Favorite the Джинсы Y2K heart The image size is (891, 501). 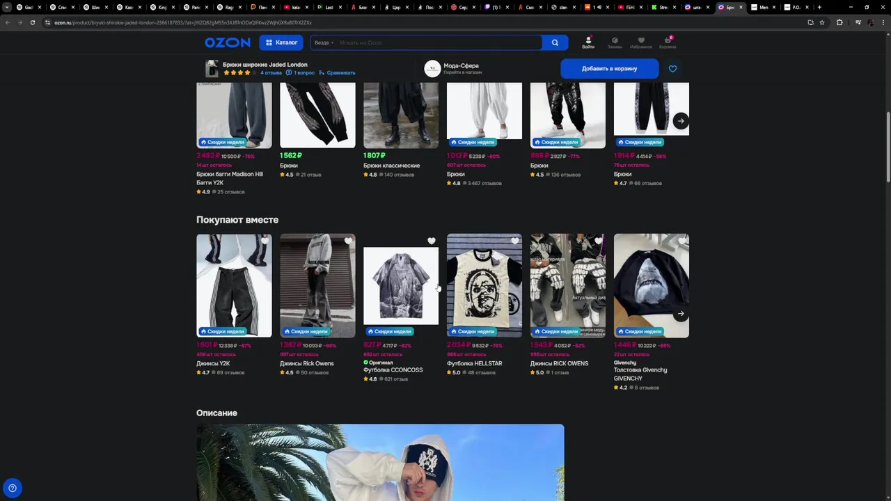[x=265, y=241]
